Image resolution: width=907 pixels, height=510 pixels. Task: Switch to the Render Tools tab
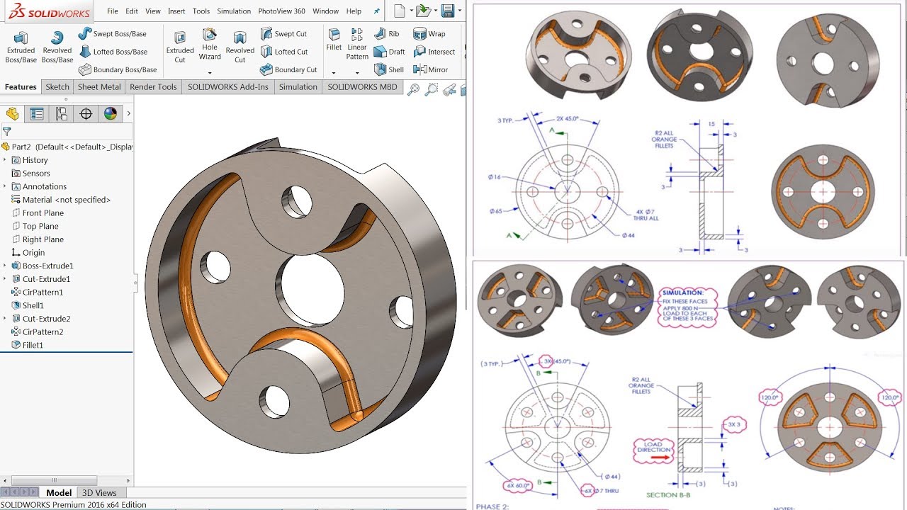point(153,87)
